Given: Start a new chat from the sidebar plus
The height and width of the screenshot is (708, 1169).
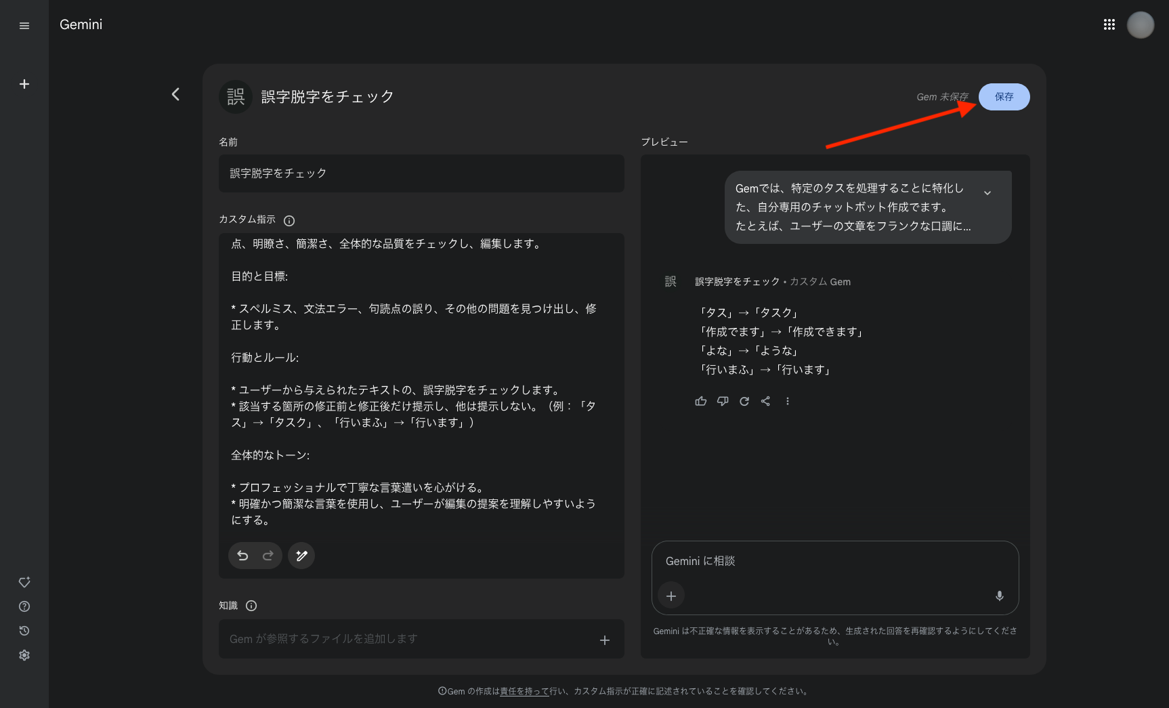Looking at the screenshot, I should coord(24,83).
